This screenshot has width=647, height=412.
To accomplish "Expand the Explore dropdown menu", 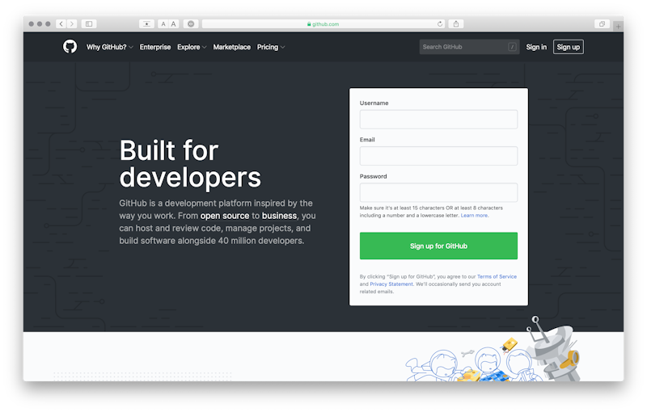I will pos(192,47).
